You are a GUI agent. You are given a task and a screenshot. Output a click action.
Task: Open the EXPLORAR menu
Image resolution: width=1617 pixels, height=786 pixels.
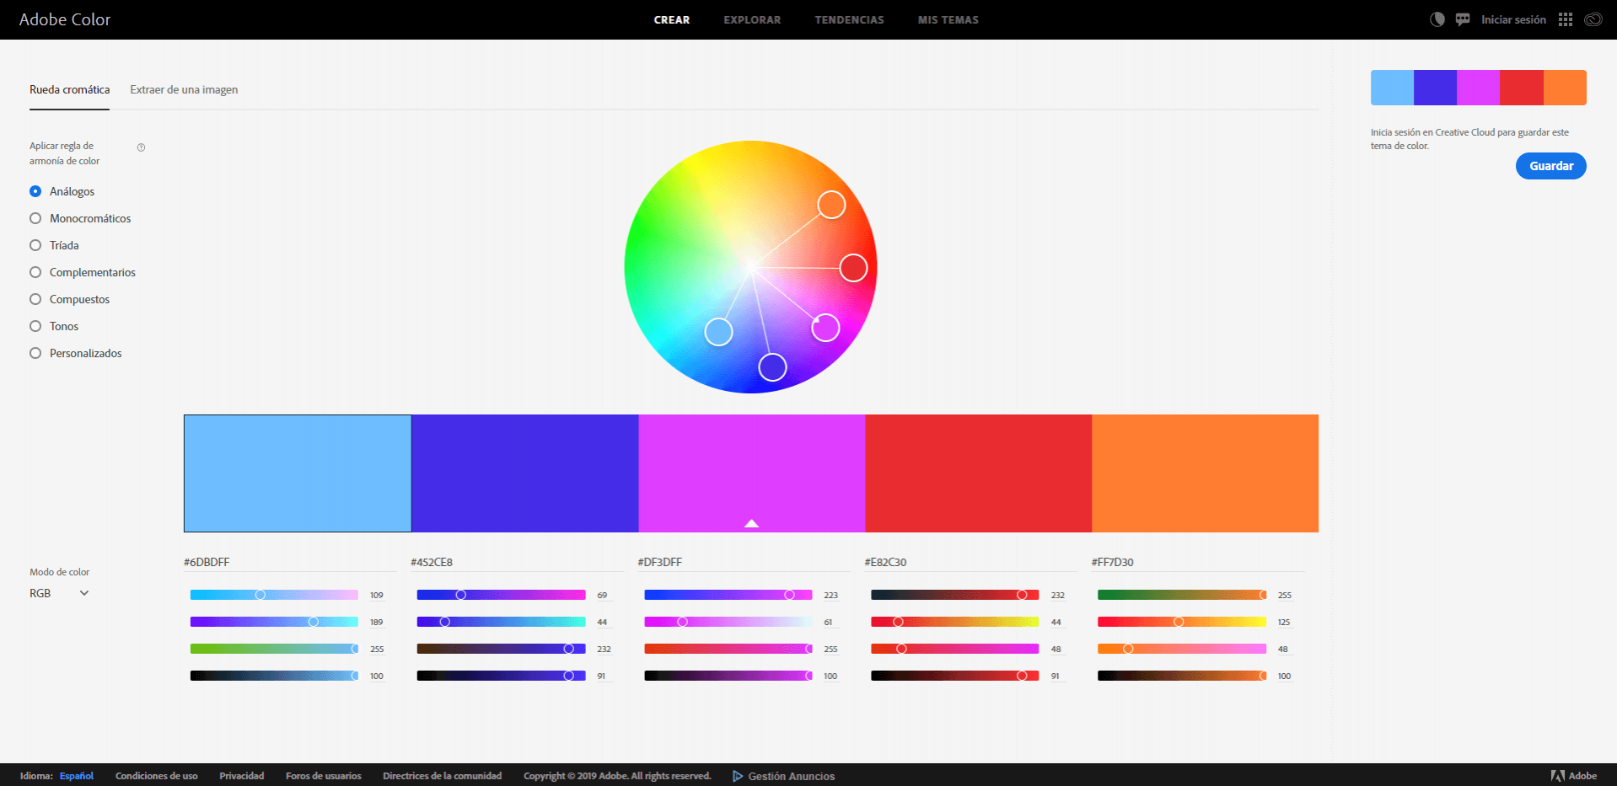coord(752,19)
